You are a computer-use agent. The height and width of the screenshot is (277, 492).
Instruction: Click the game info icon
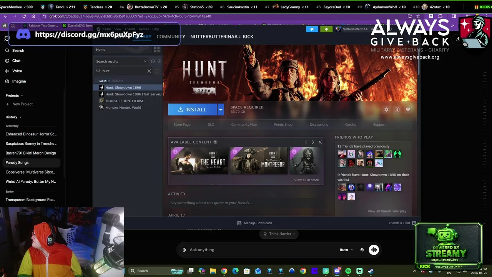click(x=397, y=110)
